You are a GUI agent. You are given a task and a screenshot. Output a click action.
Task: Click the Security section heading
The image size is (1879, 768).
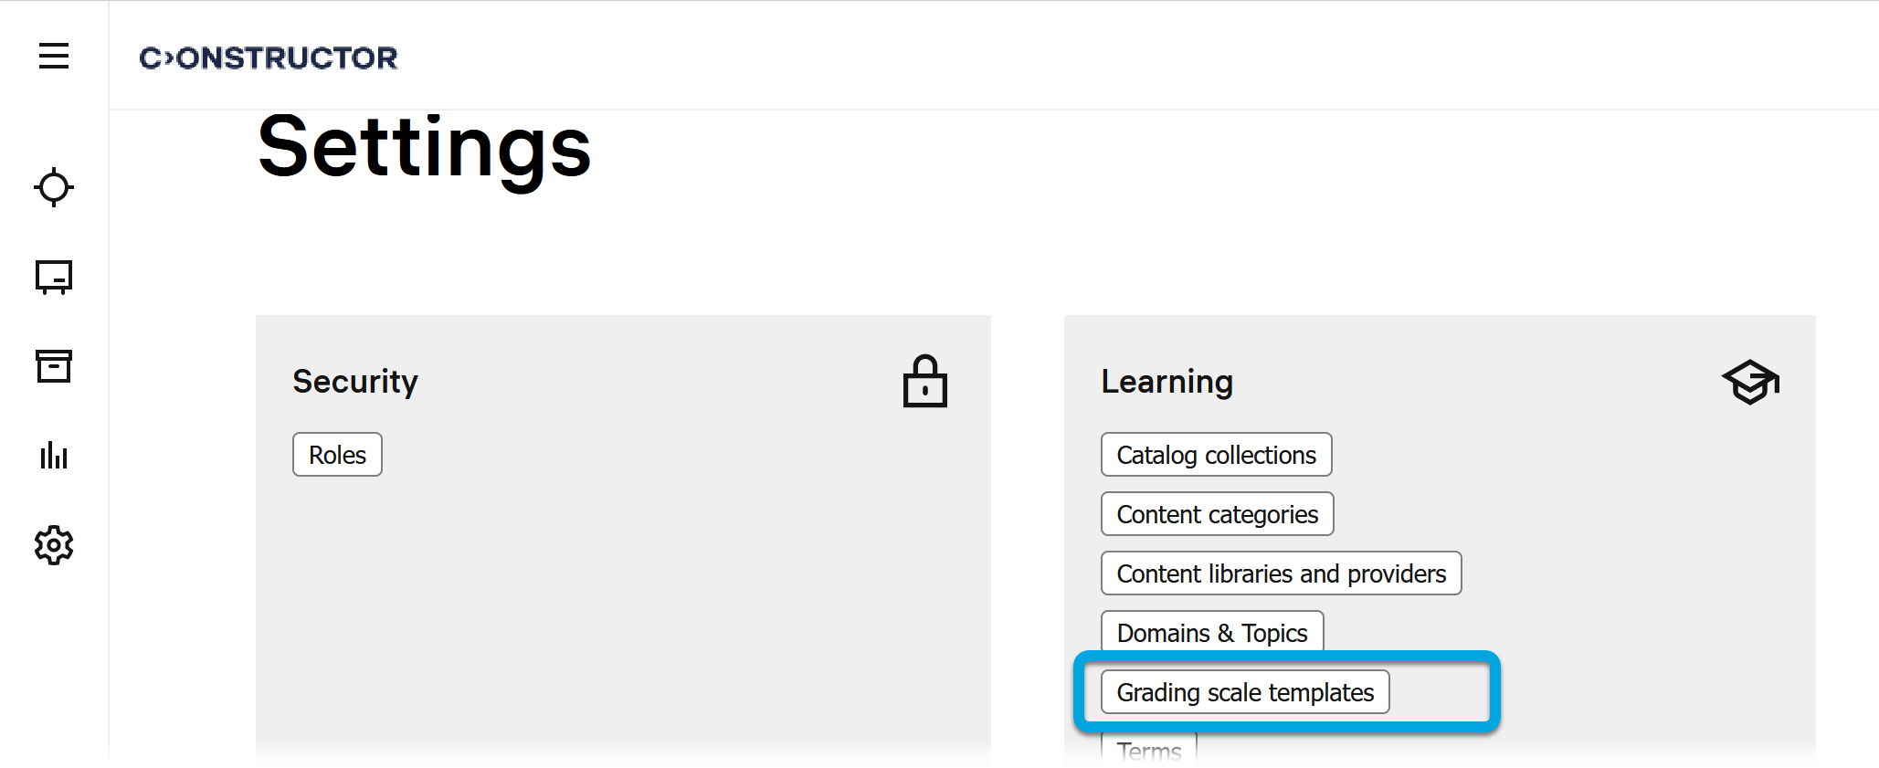coord(355,382)
